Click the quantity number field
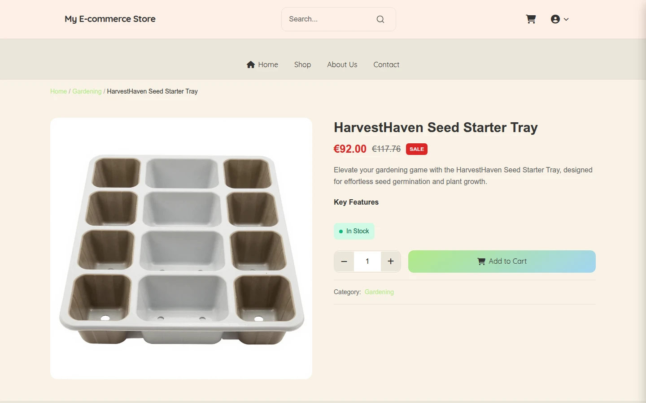 pyautogui.click(x=367, y=262)
